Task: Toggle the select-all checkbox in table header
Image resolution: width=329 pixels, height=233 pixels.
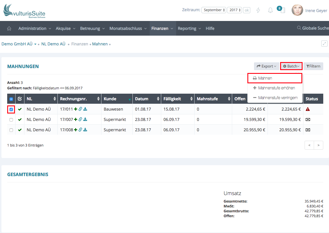Action: click(11, 99)
